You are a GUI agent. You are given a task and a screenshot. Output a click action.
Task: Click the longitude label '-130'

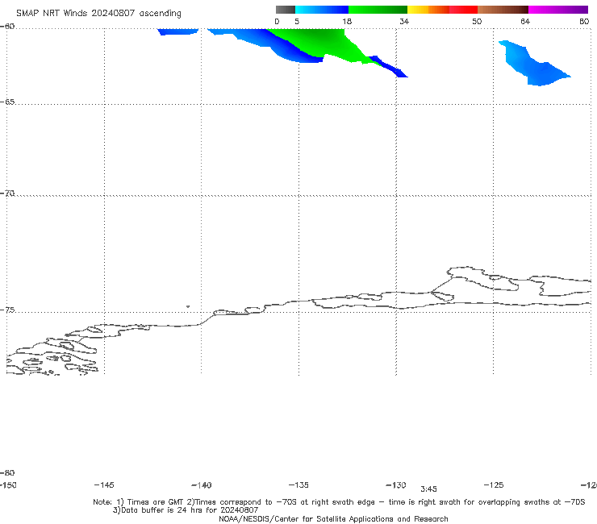click(x=396, y=484)
